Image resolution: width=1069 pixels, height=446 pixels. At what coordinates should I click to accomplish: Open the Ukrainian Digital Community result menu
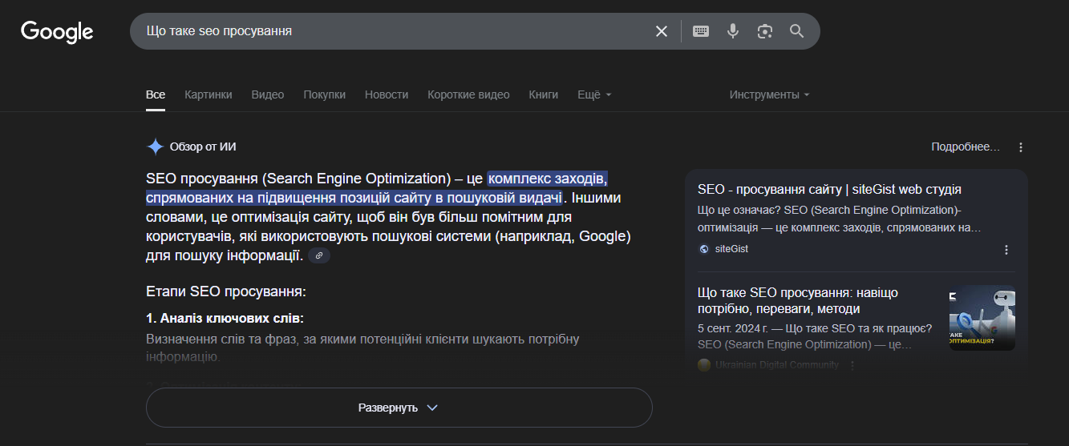tap(852, 365)
